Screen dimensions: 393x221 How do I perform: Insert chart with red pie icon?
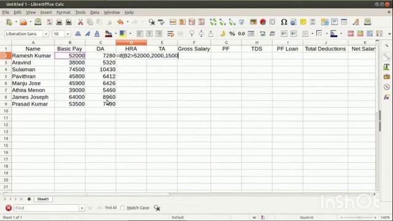click(x=263, y=22)
